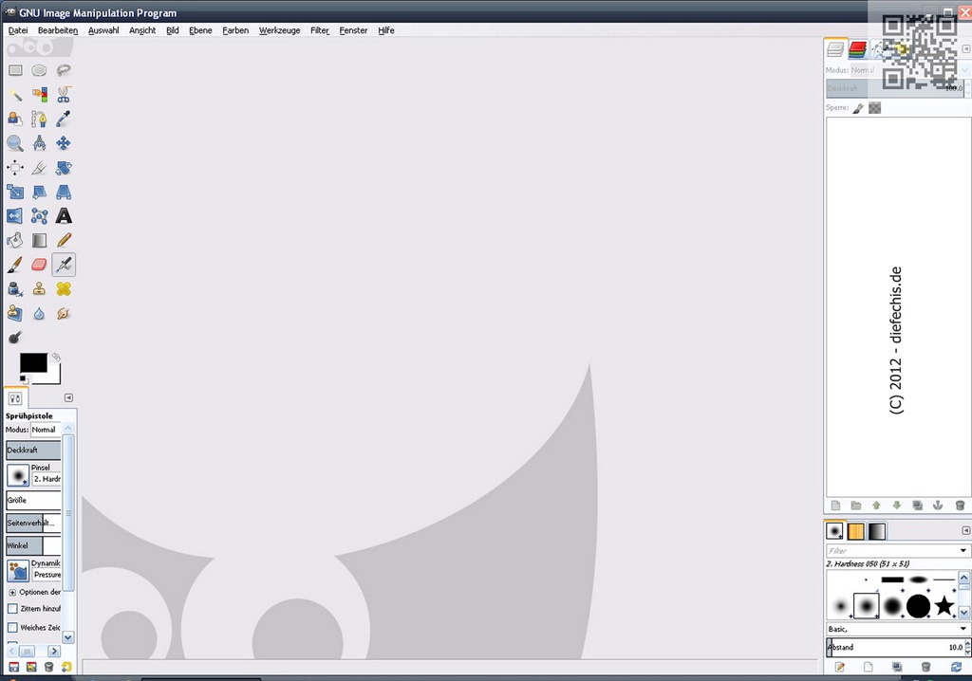Select the Pencil tool
This screenshot has height=681, width=972.
pos(64,240)
